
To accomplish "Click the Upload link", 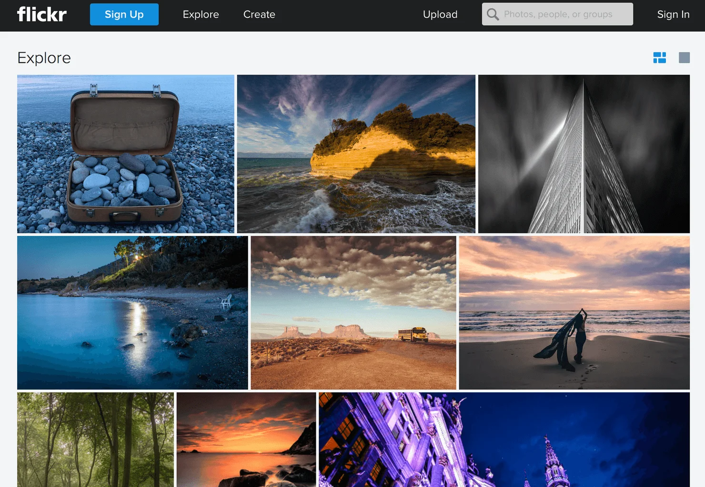I will pyautogui.click(x=440, y=14).
